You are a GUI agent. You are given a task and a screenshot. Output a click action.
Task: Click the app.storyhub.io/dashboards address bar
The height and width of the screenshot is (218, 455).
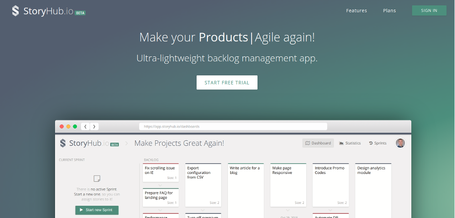point(233,127)
